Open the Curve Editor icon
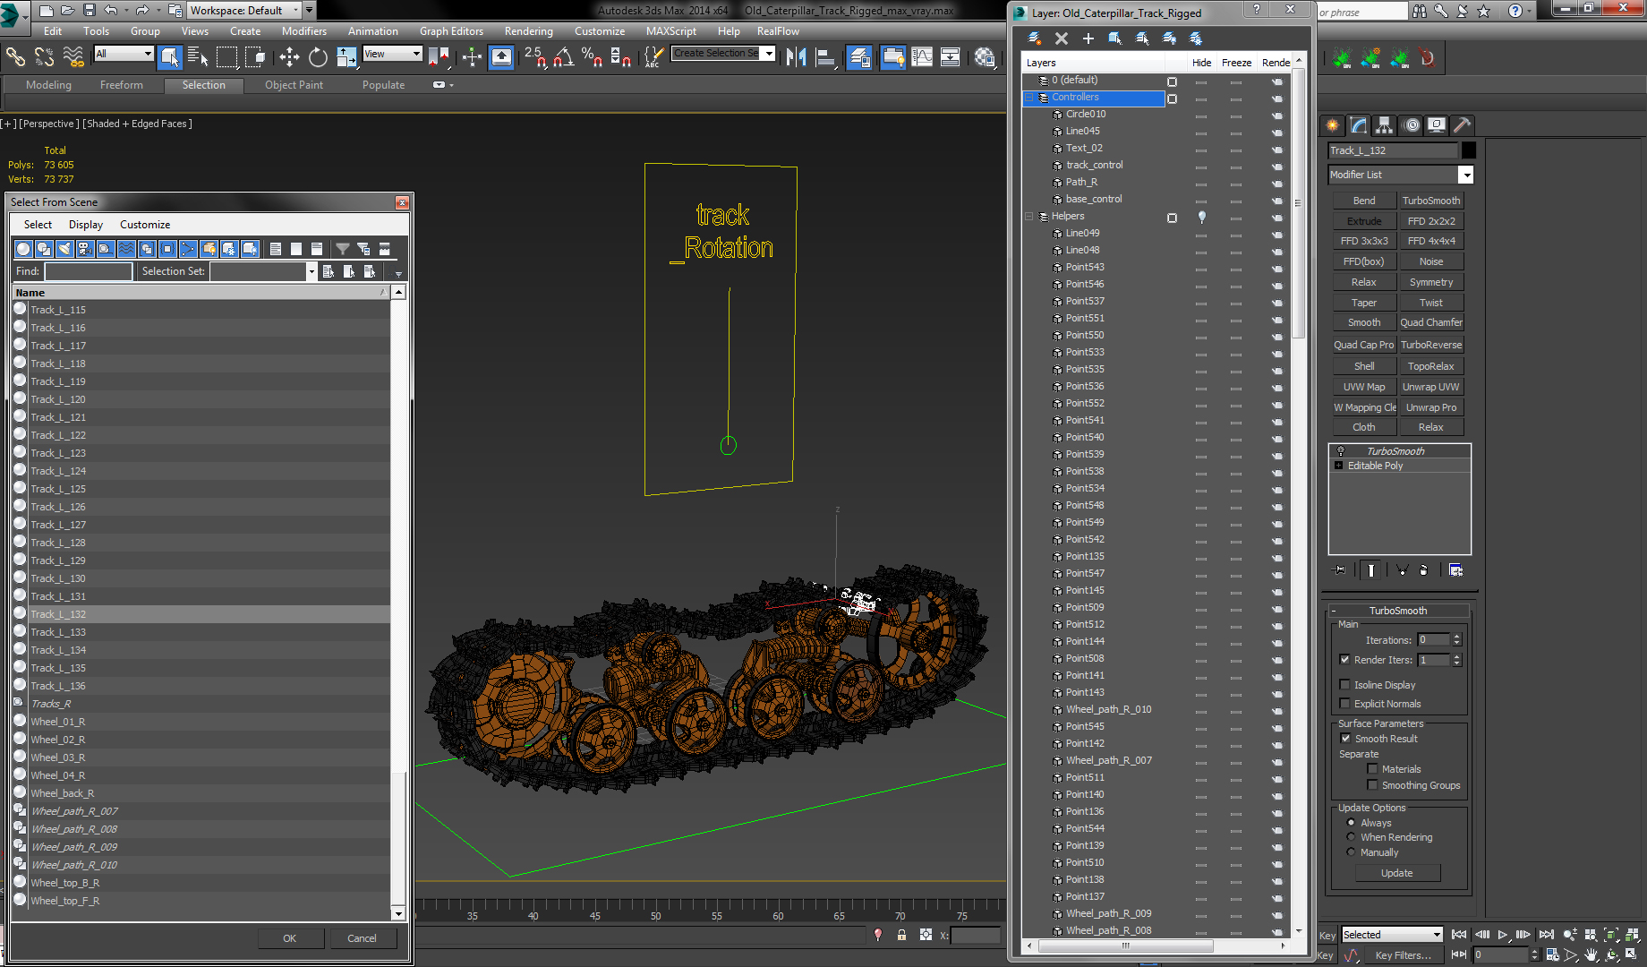The height and width of the screenshot is (967, 1647). click(922, 57)
